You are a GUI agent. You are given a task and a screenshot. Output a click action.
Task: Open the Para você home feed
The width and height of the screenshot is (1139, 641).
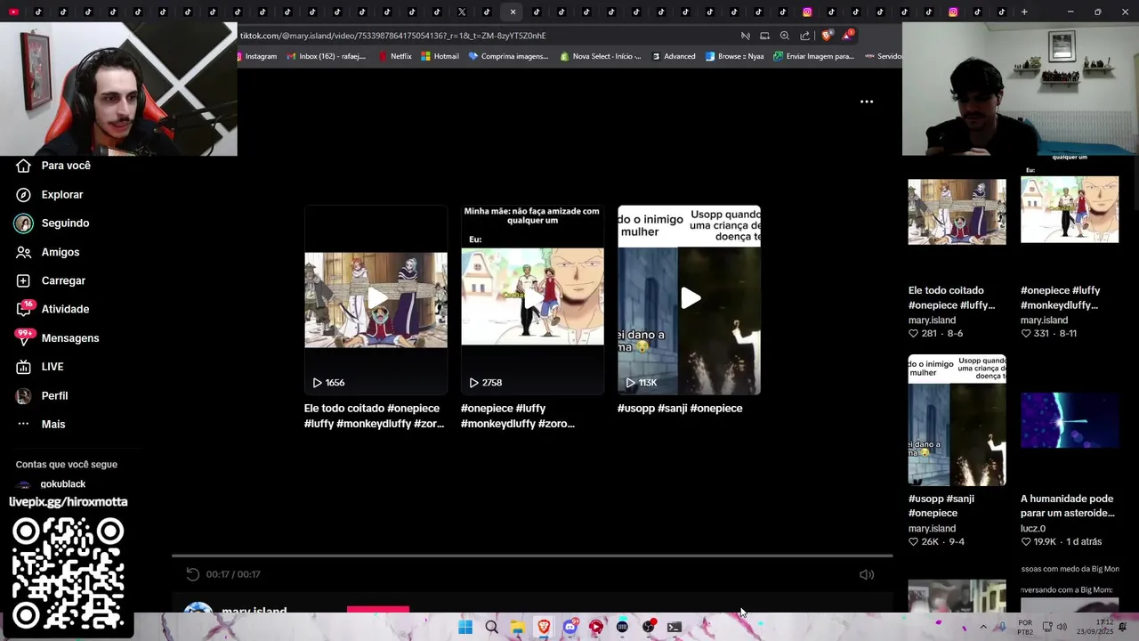[x=53, y=166]
